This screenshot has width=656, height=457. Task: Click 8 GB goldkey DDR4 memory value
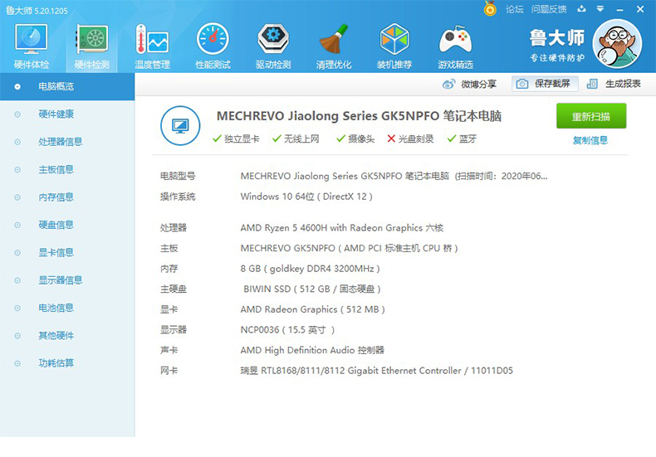point(310,269)
